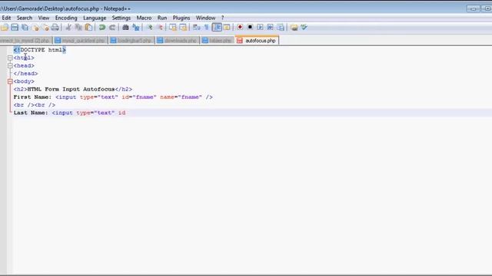This screenshot has width=492, height=276.
Task: Select the autofocus.php tab
Action: 257,41
